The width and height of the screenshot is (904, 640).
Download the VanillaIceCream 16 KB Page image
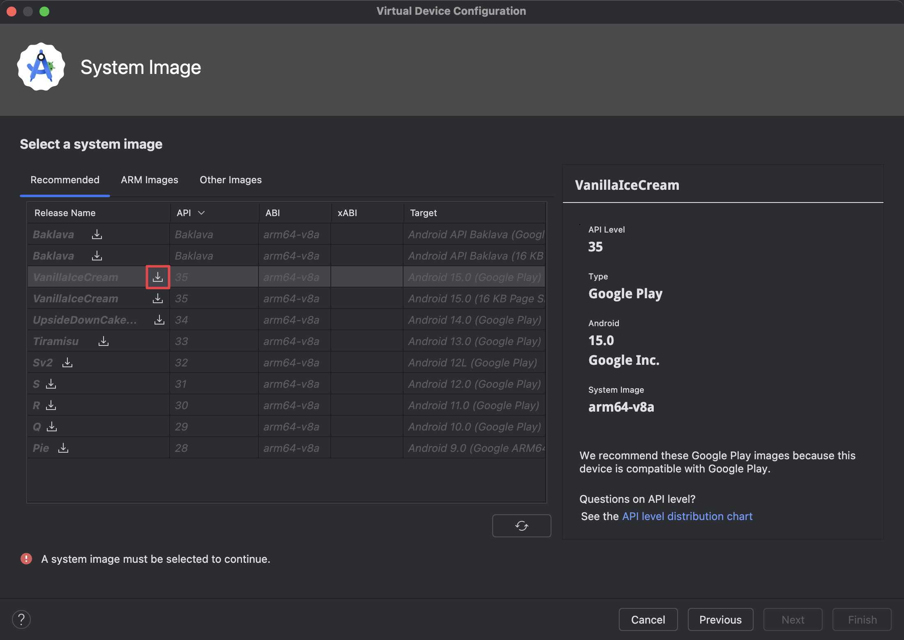click(157, 298)
